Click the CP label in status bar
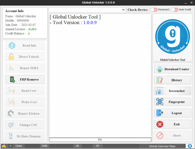195x149 pixels. 98,146
